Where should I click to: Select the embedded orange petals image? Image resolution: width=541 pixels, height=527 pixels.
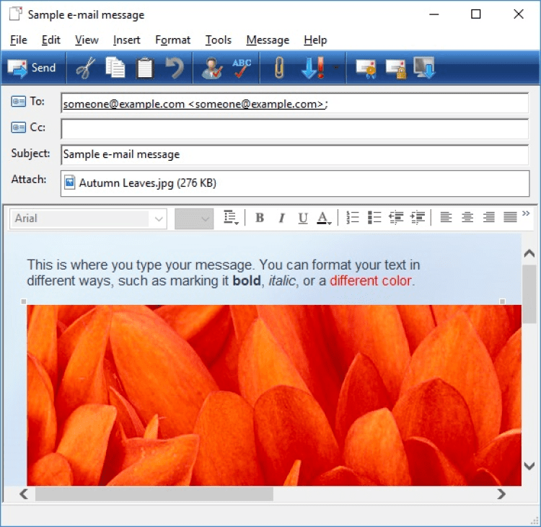coord(274,395)
